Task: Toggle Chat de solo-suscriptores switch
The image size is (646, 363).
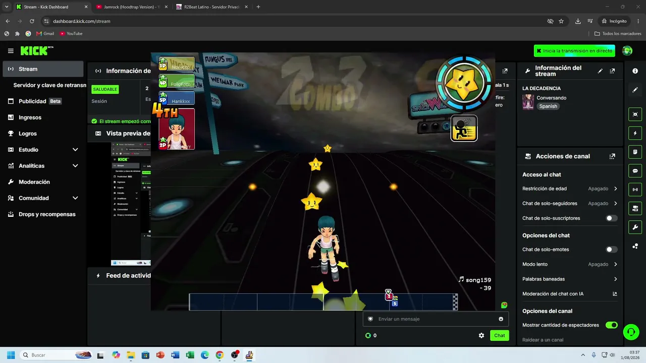Action: click(611, 218)
